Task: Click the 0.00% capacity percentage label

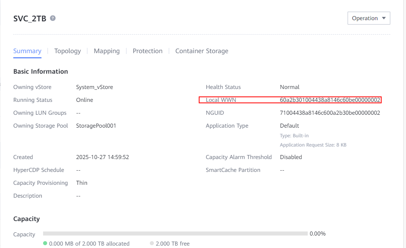Action: tap(317, 234)
